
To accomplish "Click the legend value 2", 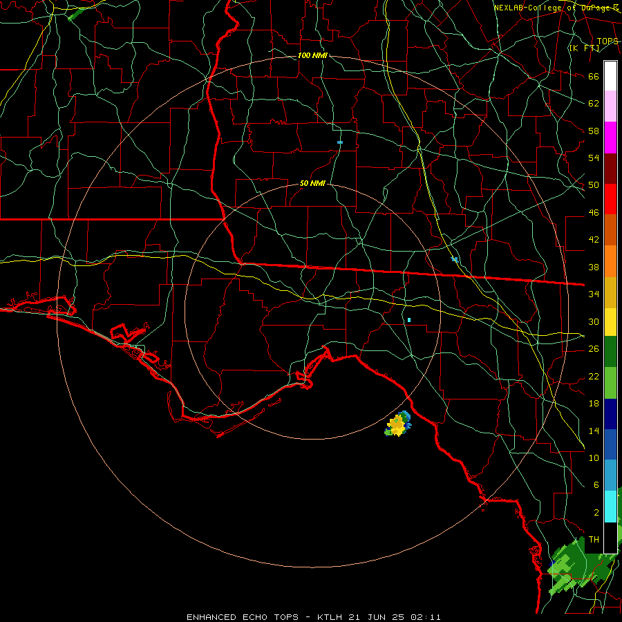I will tap(596, 513).
